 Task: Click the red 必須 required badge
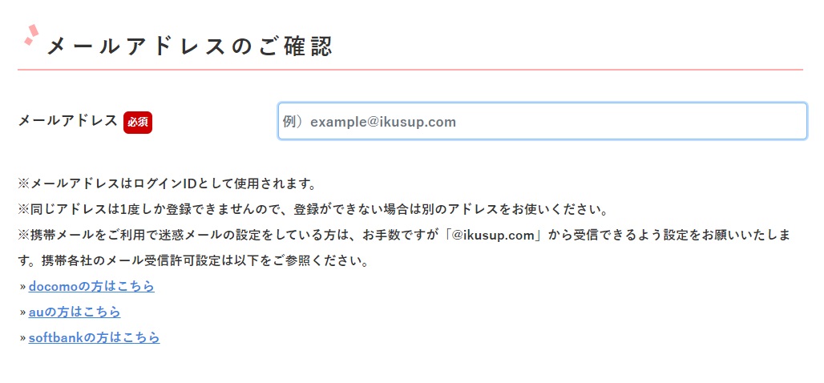pyautogui.click(x=138, y=122)
